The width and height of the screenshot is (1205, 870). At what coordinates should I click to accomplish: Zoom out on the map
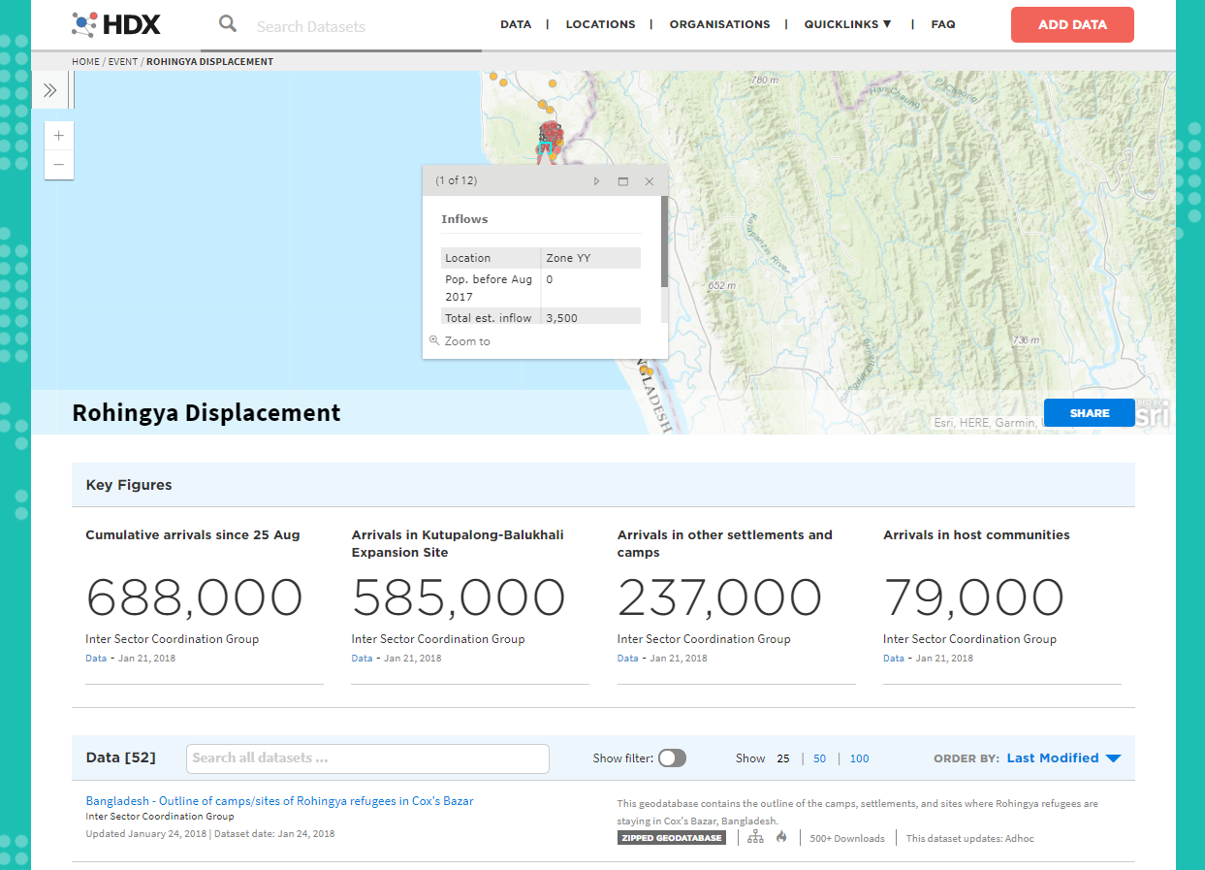pyautogui.click(x=59, y=165)
